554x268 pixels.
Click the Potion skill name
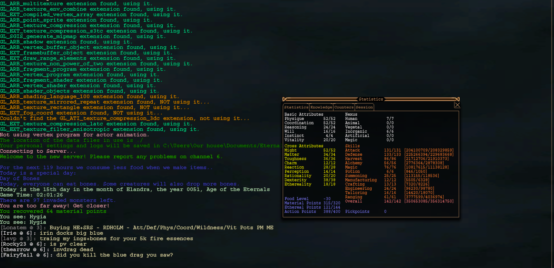coord(352,171)
